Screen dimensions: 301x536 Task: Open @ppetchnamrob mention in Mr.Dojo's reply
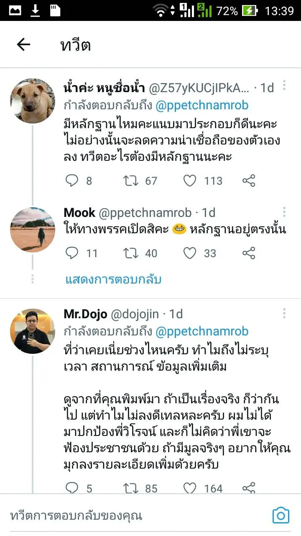point(202,331)
